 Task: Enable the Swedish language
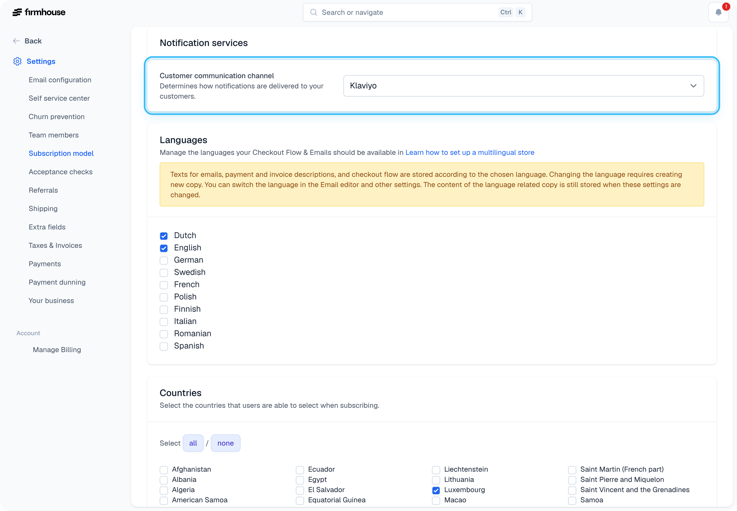[164, 273]
